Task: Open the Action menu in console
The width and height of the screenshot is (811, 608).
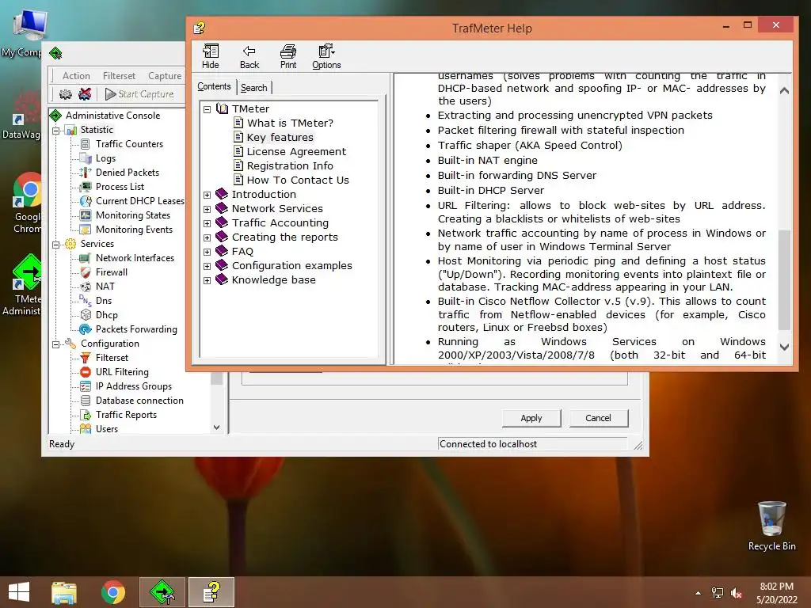Action: click(76, 75)
